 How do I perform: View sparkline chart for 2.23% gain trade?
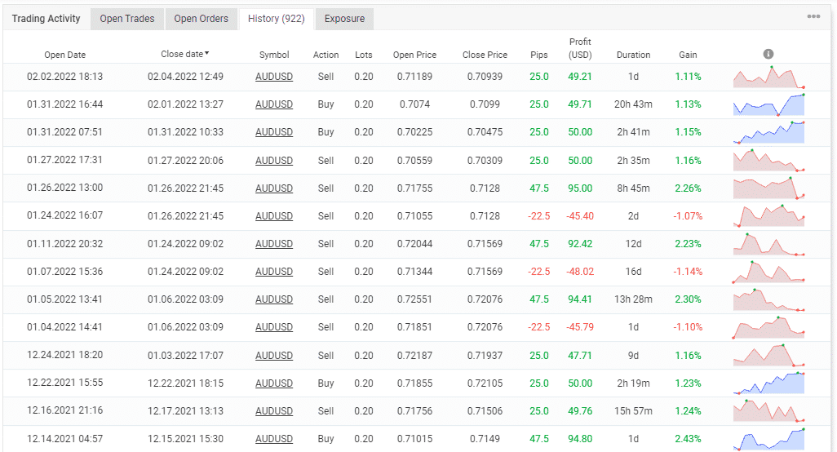click(x=768, y=244)
